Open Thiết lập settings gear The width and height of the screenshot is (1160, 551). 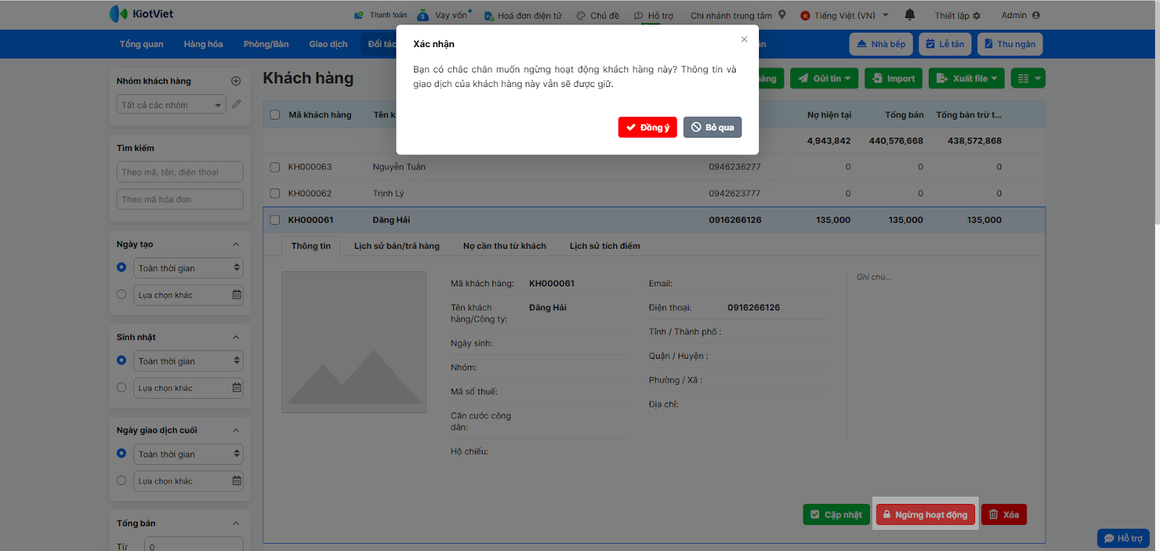[x=957, y=15]
